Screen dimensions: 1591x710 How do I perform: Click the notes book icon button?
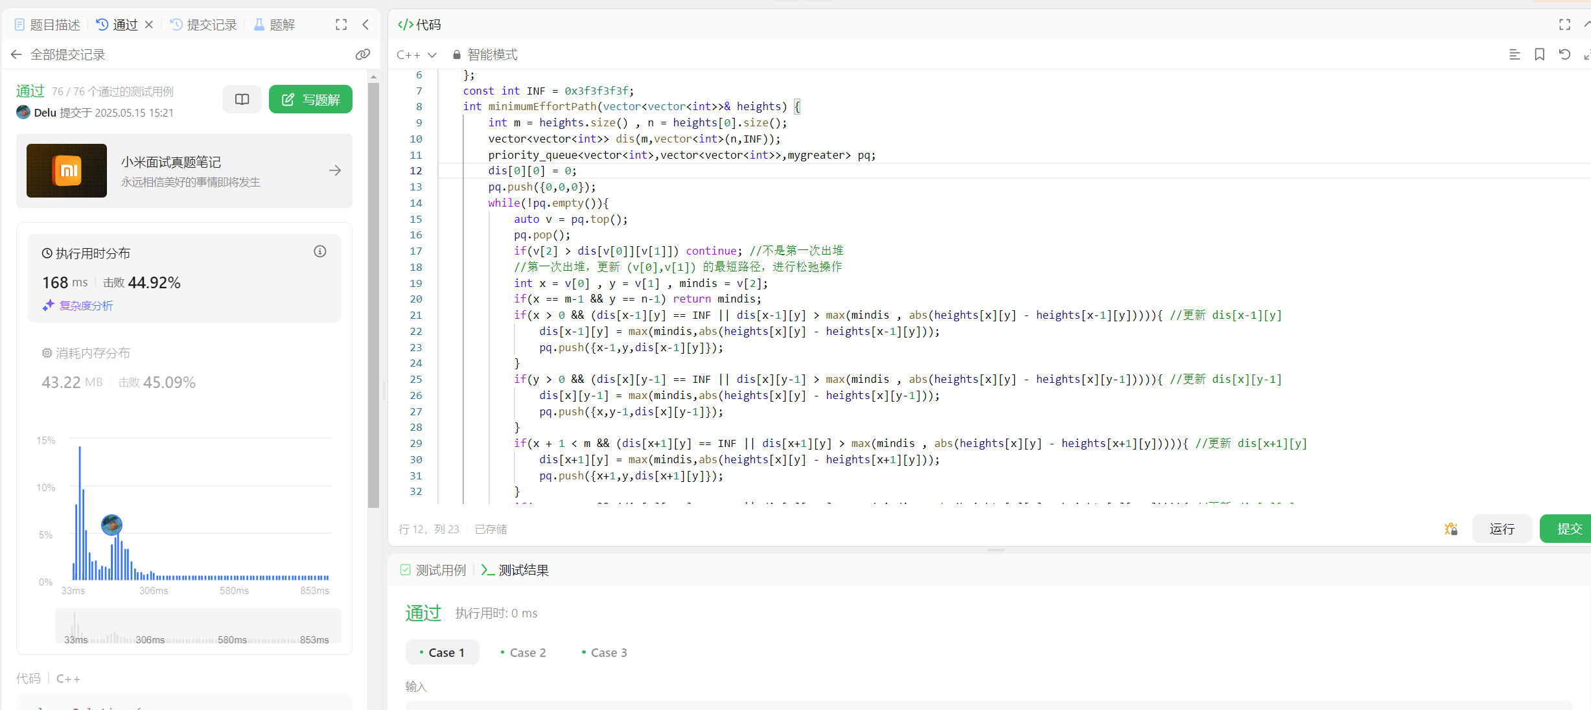[242, 99]
